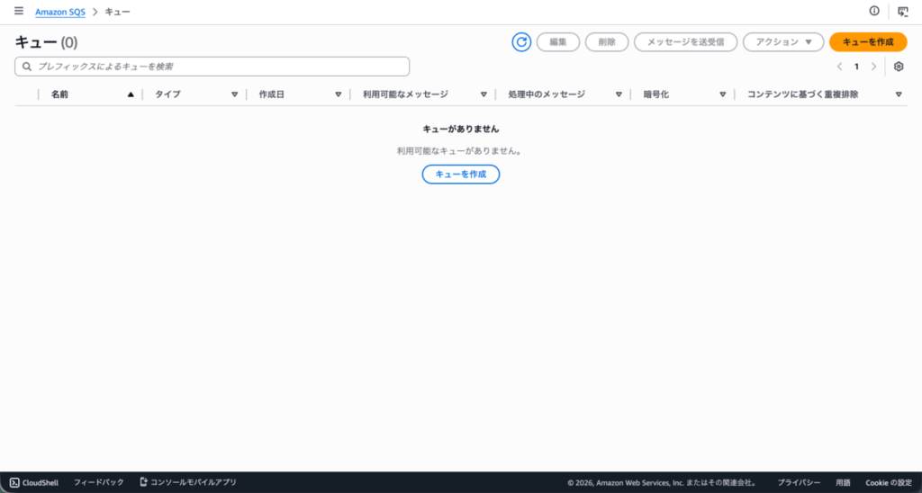Sort by 名前 column
The height and width of the screenshot is (493, 922).
[x=90, y=94]
